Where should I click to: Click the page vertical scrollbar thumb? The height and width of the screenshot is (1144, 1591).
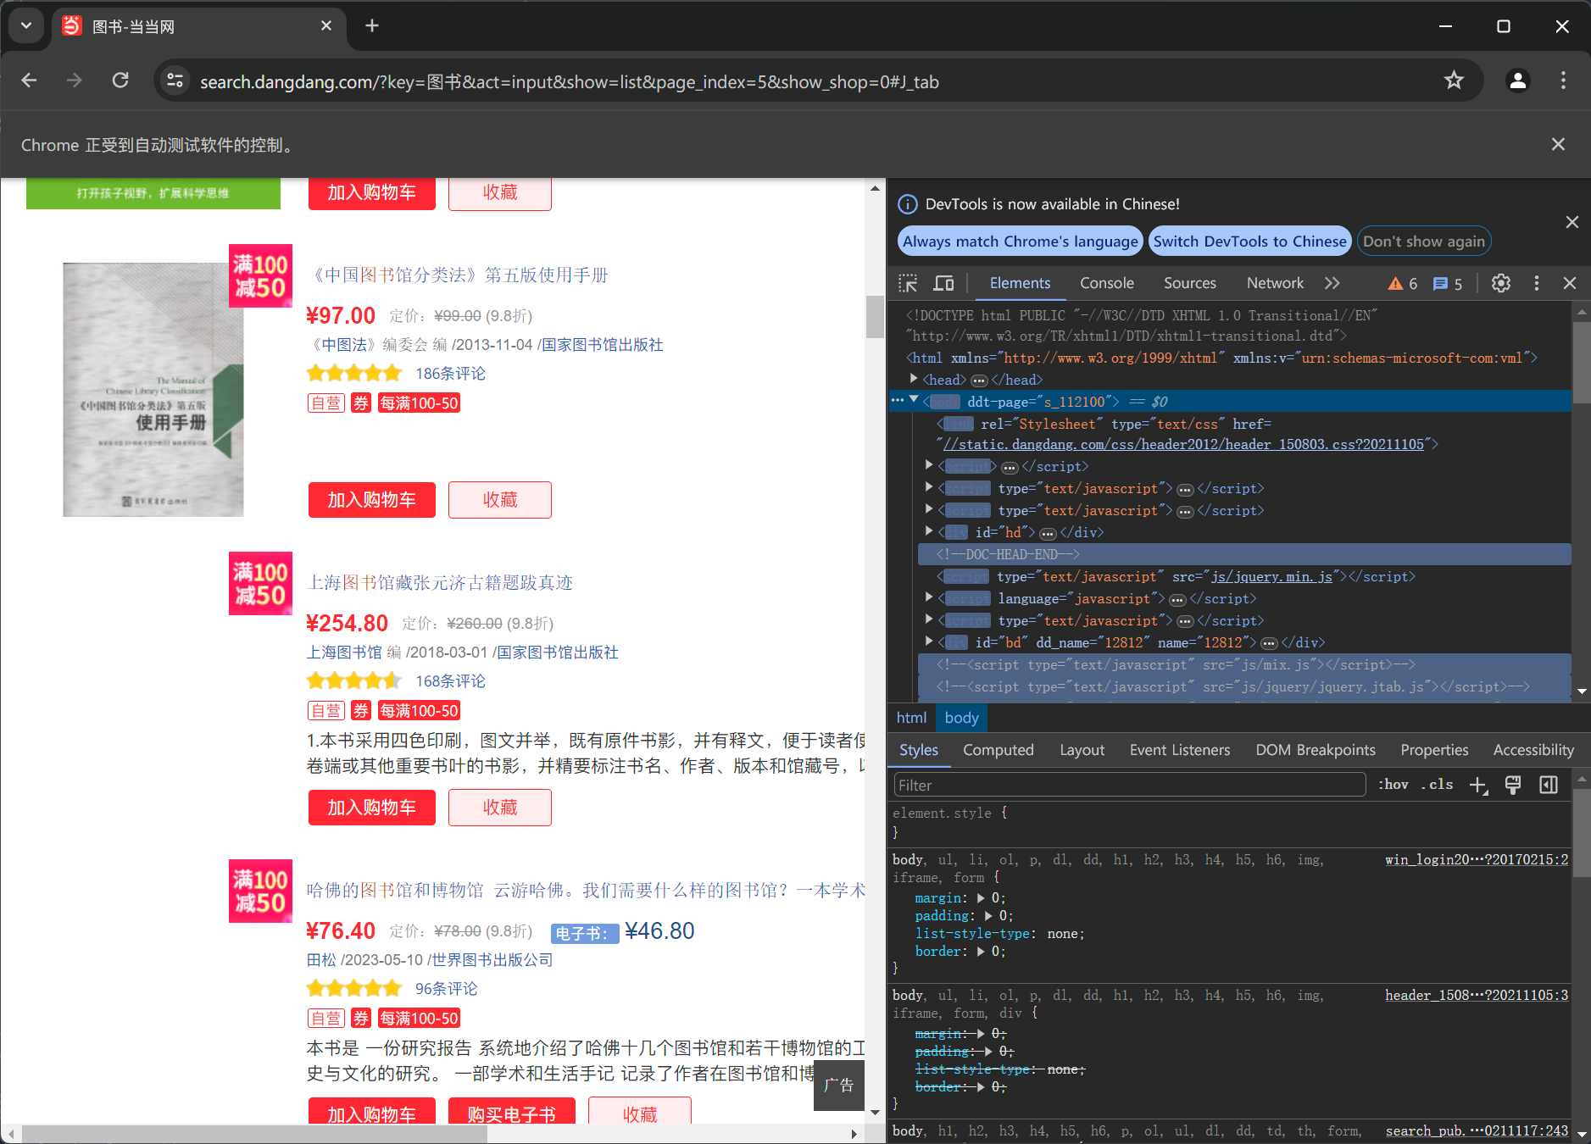point(875,317)
